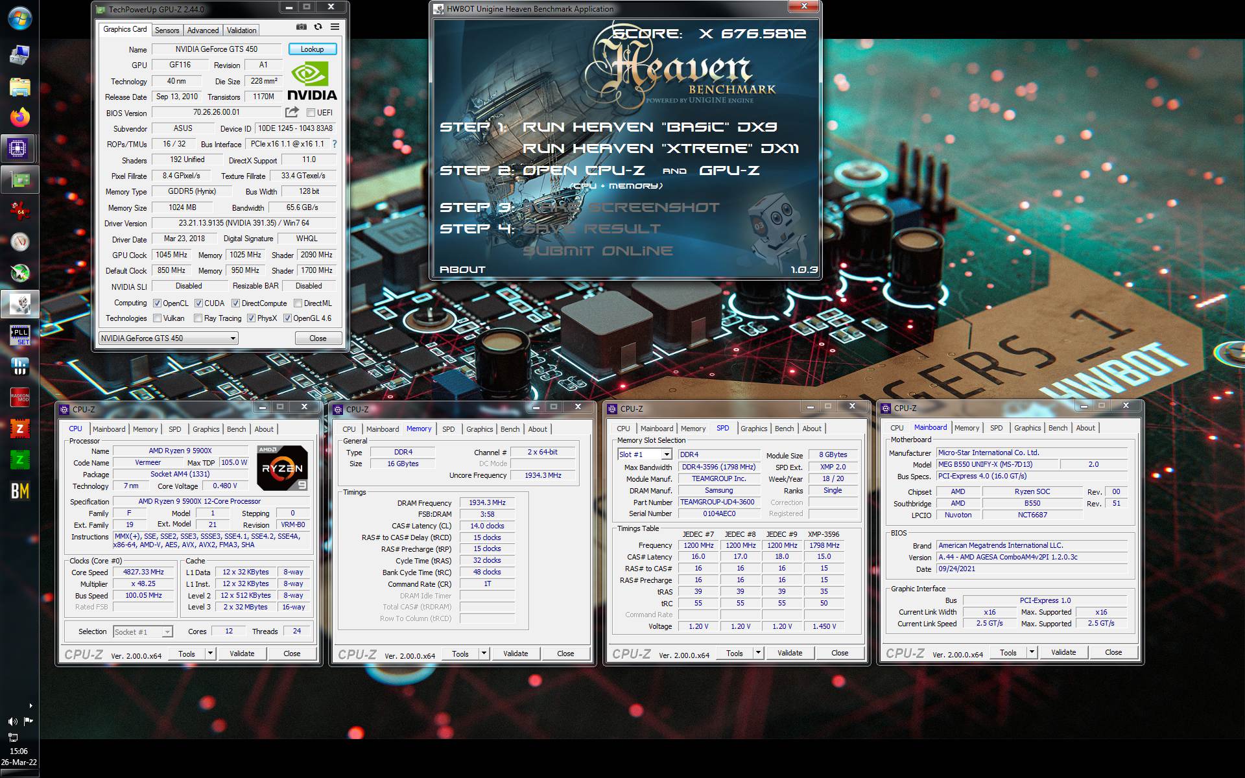Screen dimensions: 1245x778
Task: Click the Action Center flag icon
Action: (x=28, y=721)
